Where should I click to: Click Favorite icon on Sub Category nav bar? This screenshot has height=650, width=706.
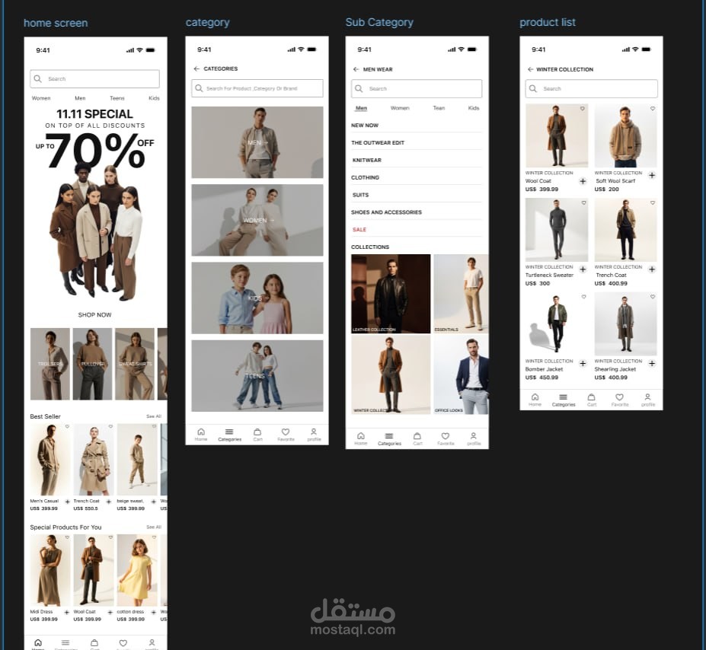pos(446,436)
